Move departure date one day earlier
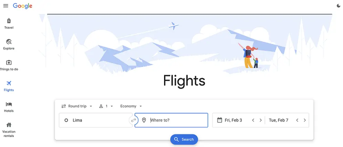Screen dimensions: 343x147 pyautogui.click(x=253, y=120)
